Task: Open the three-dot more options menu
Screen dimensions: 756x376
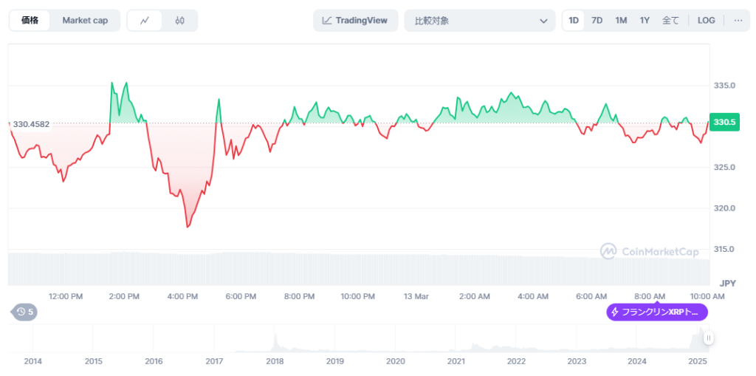Action: 738,21
